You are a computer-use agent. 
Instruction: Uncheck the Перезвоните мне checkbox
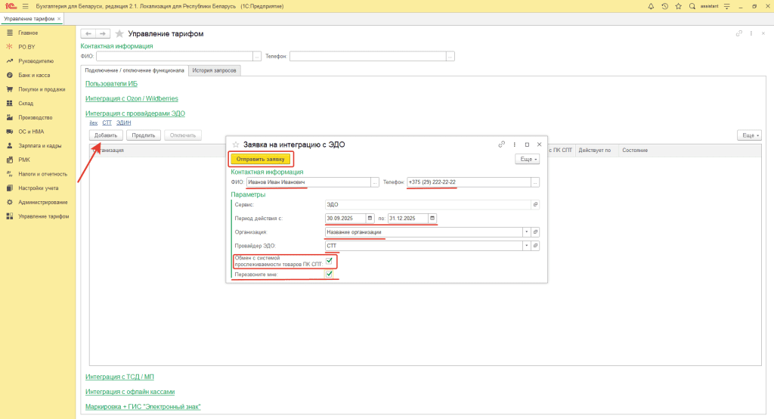click(x=329, y=275)
